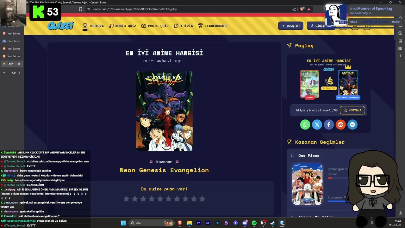
Task: Click the share icon in the address bar
Action: tap(294, 9)
